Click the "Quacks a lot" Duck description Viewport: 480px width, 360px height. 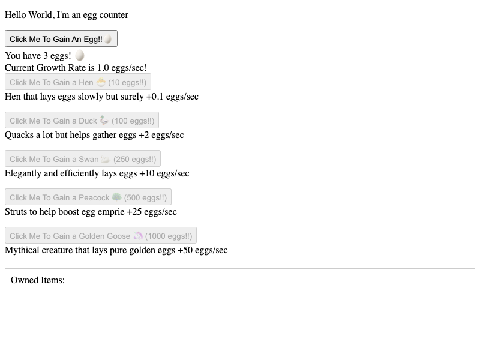pos(94,135)
